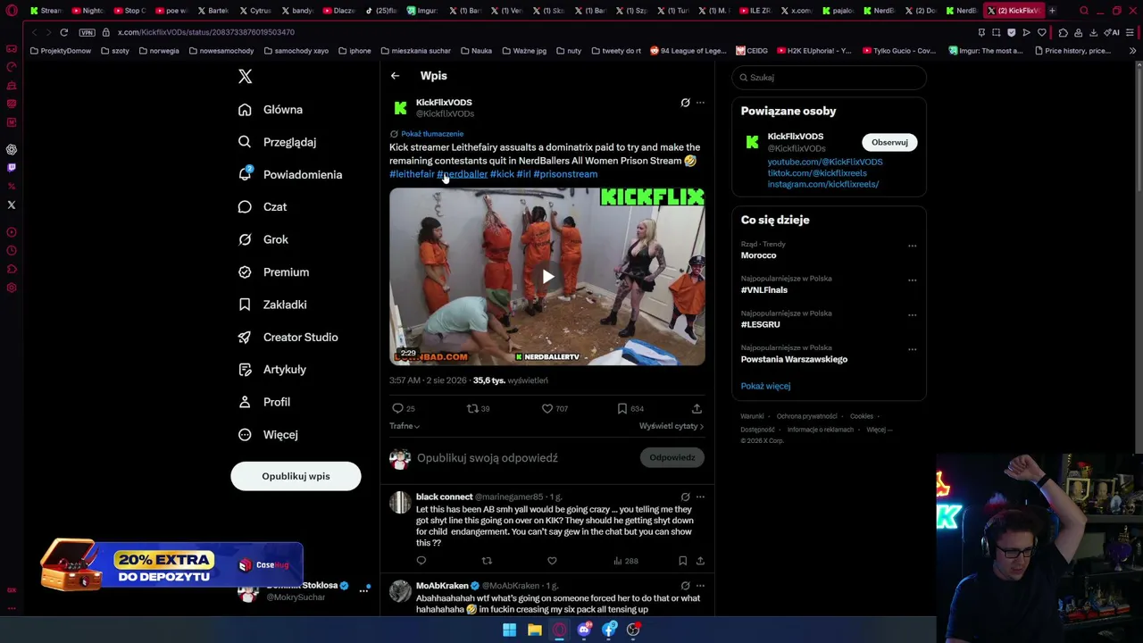Open Windows Start menu
This screenshot has width=1143, height=643.
tap(509, 630)
